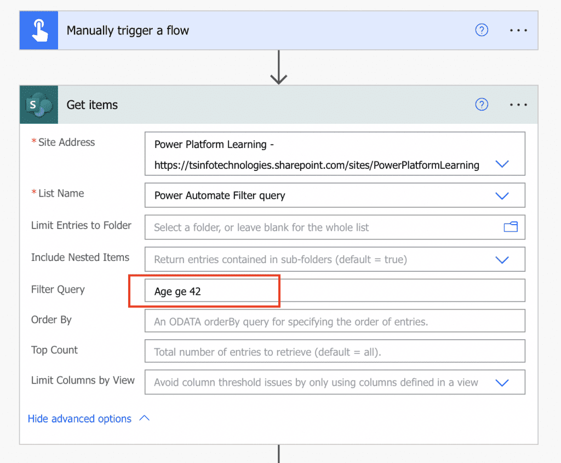Collapse advanced options via Hide advanced options
The height and width of the screenshot is (463, 561).
(79, 418)
